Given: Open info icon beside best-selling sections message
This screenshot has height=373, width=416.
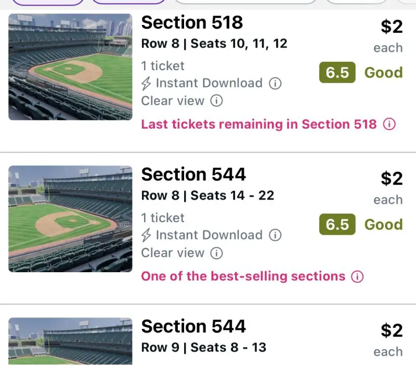Looking at the screenshot, I should (x=357, y=276).
